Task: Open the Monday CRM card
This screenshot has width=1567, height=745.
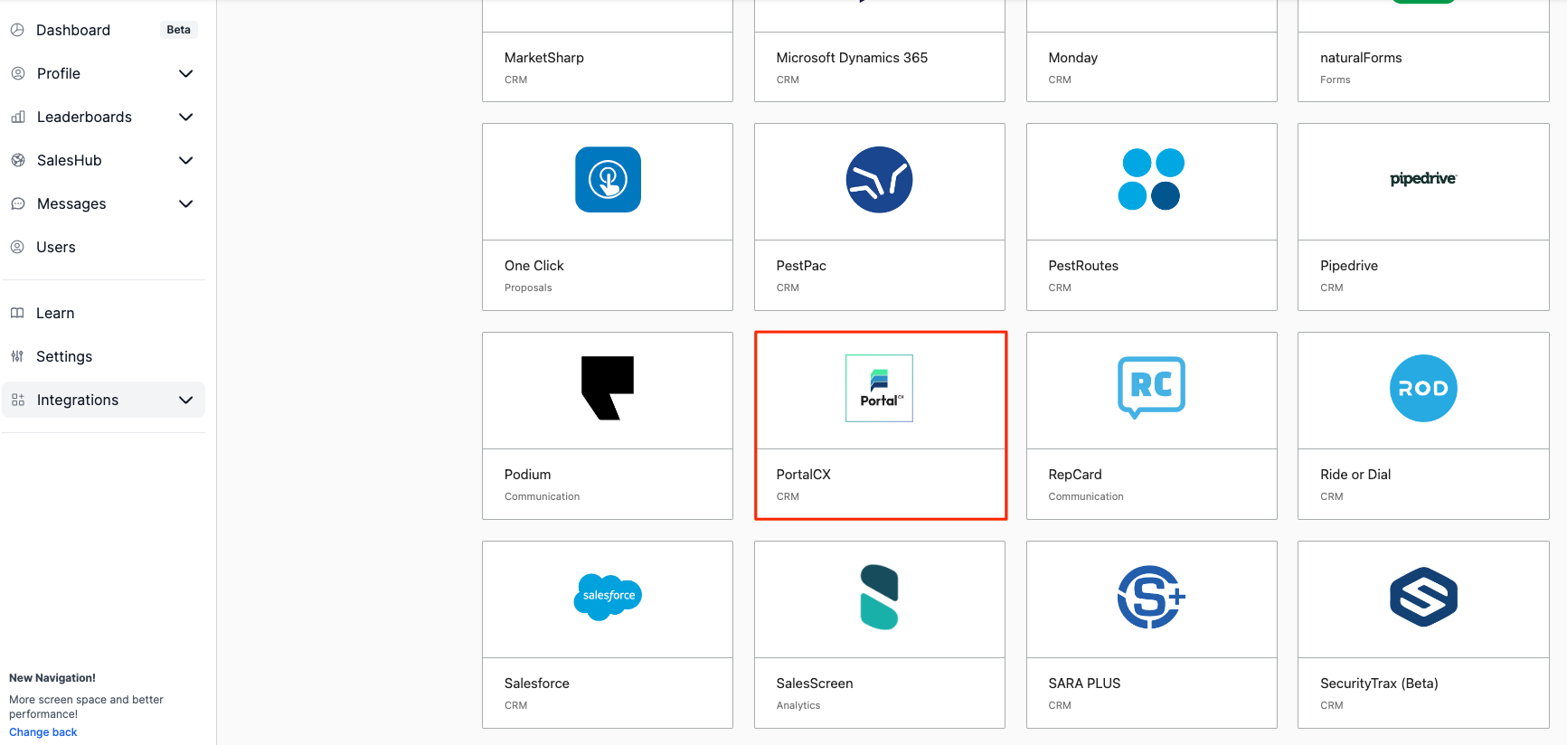Action: (x=1151, y=51)
